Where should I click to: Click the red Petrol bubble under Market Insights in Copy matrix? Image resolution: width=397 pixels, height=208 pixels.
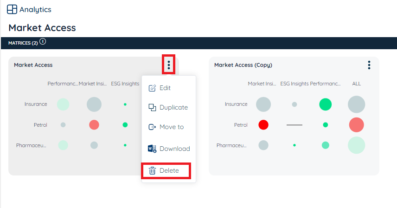click(263, 124)
